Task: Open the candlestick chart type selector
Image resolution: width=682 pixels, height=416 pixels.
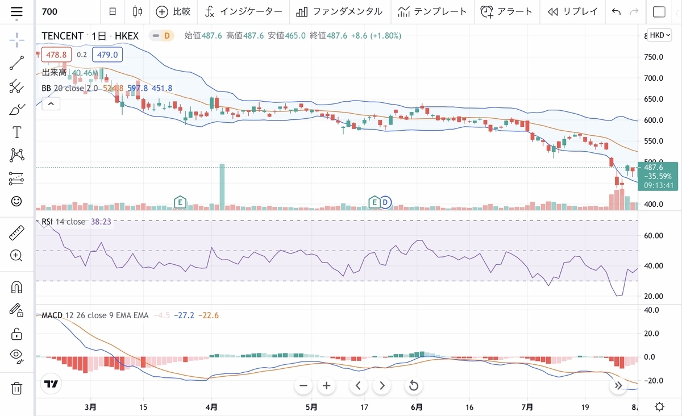Action: coord(136,11)
